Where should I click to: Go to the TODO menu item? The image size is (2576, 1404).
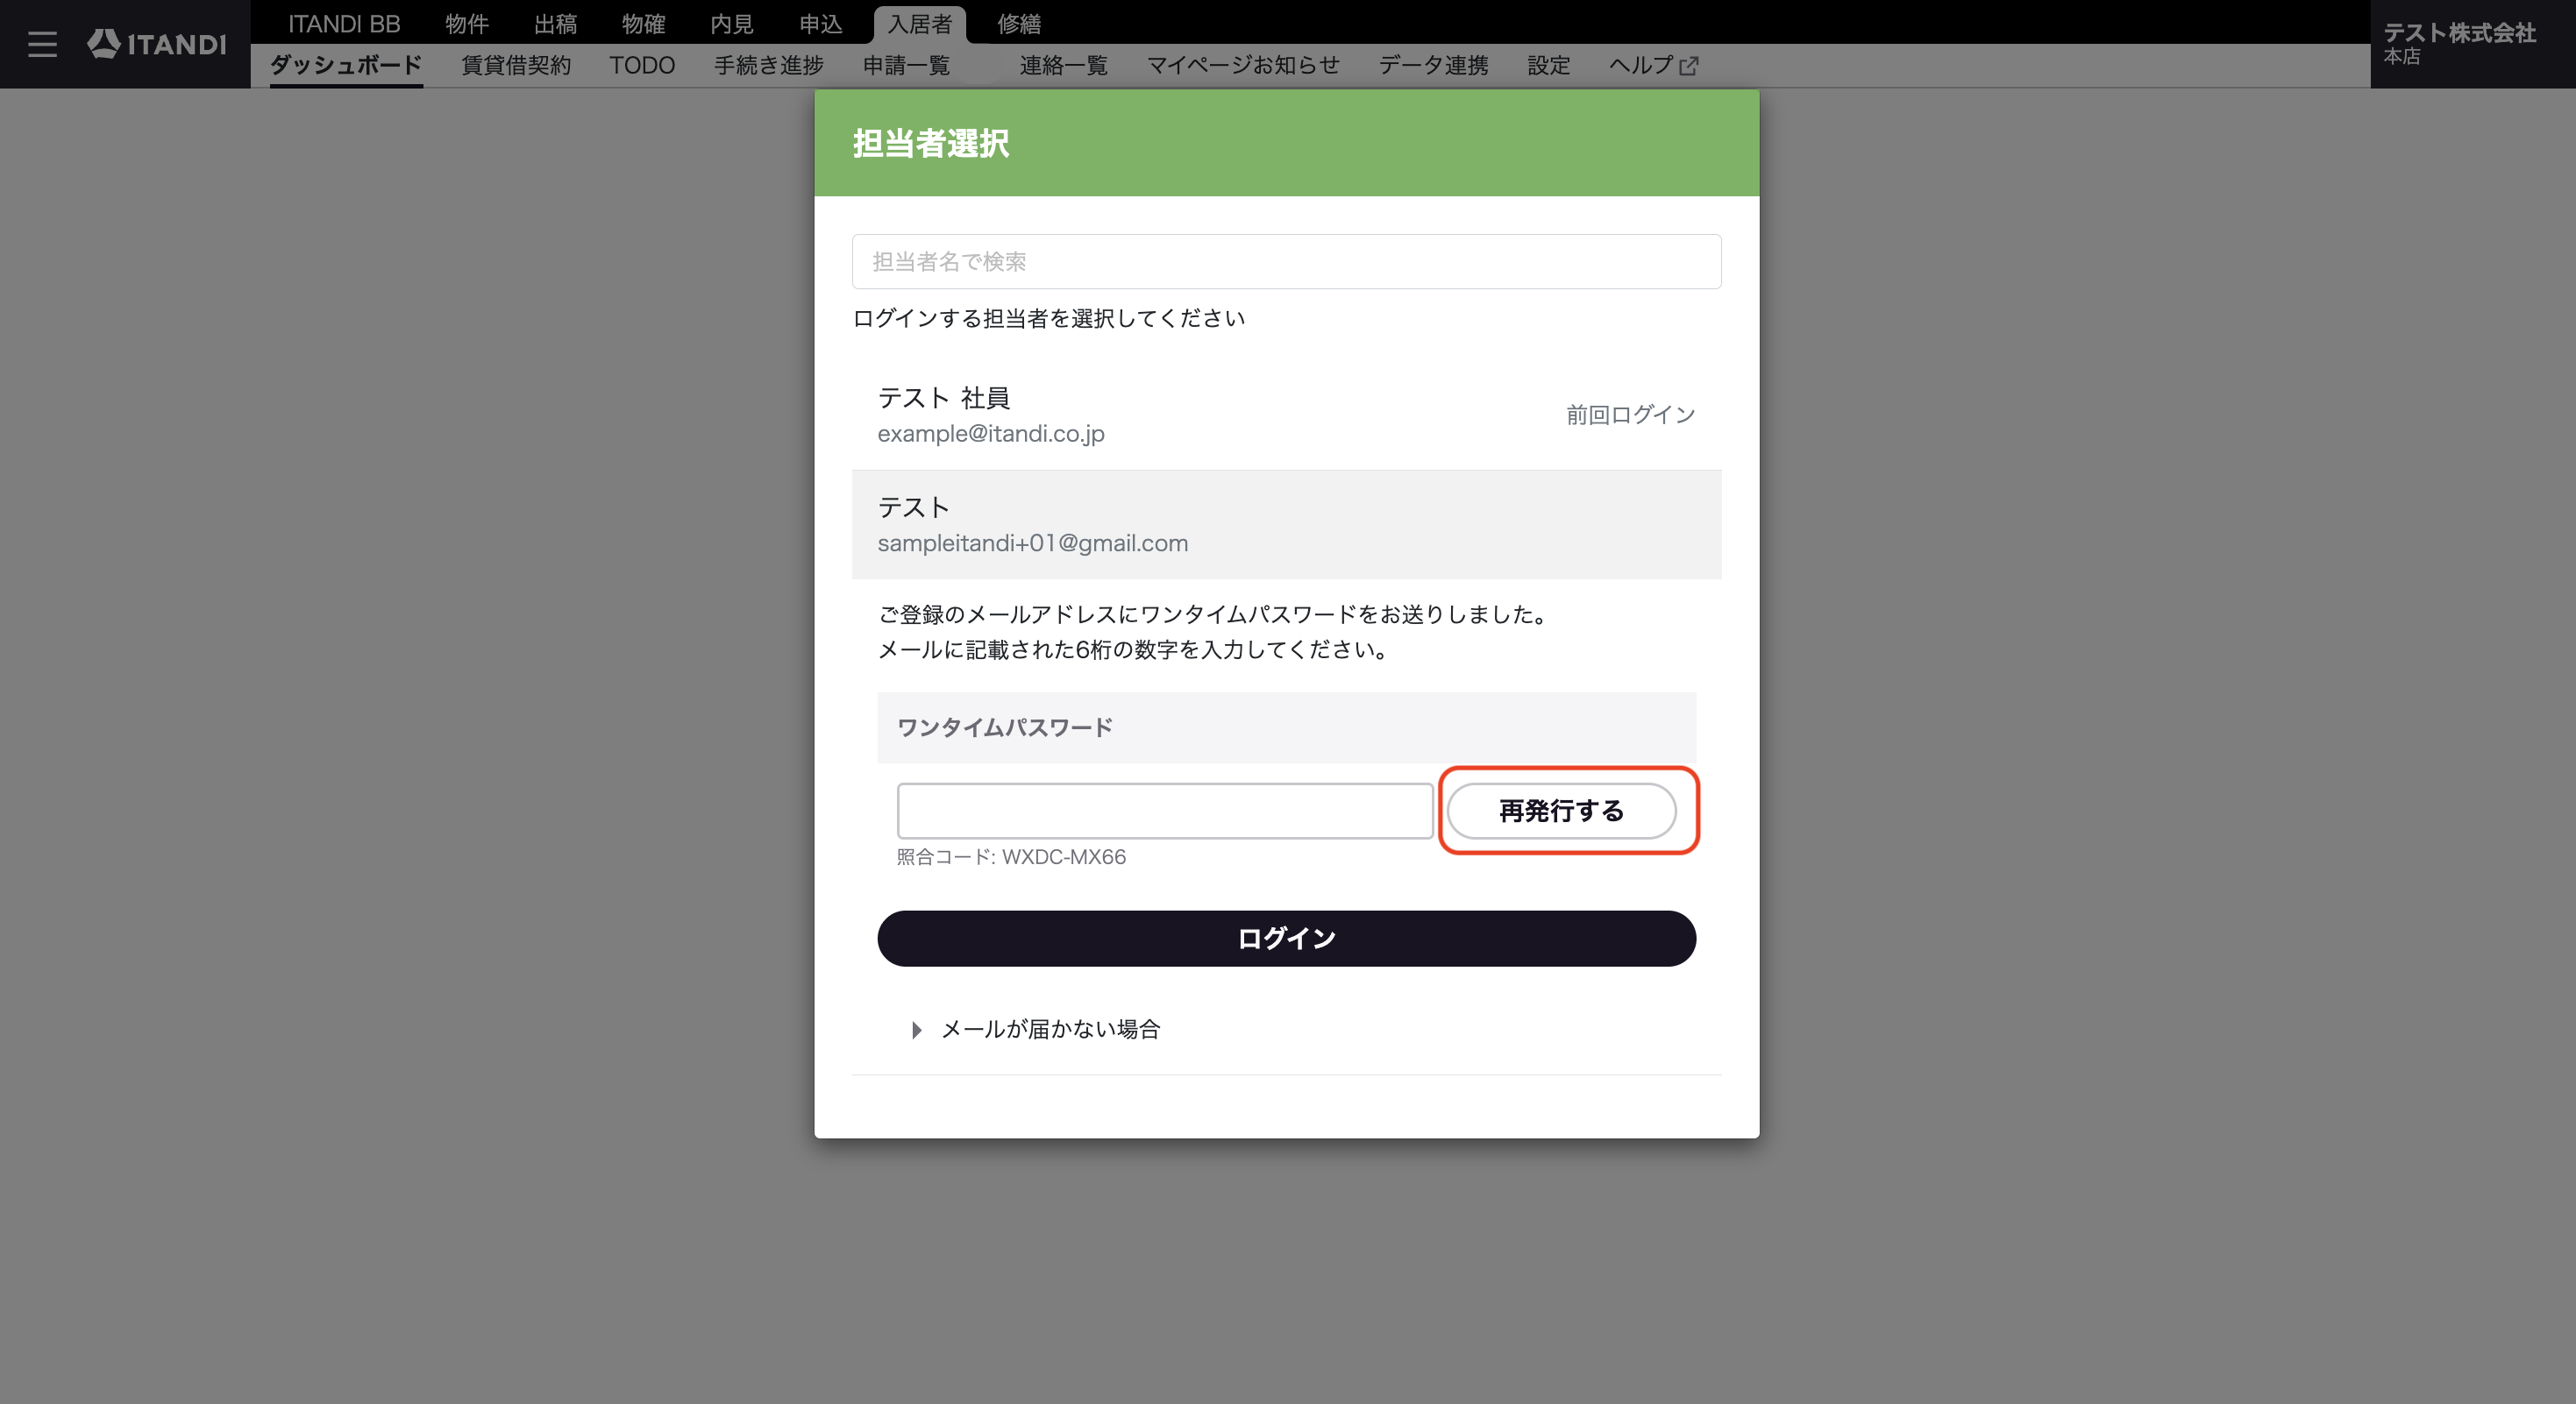(642, 65)
